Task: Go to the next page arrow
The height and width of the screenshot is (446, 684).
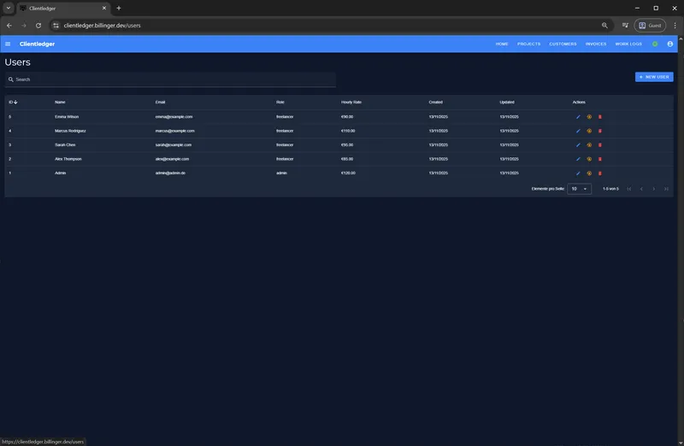Action: [x=653, y=189]
